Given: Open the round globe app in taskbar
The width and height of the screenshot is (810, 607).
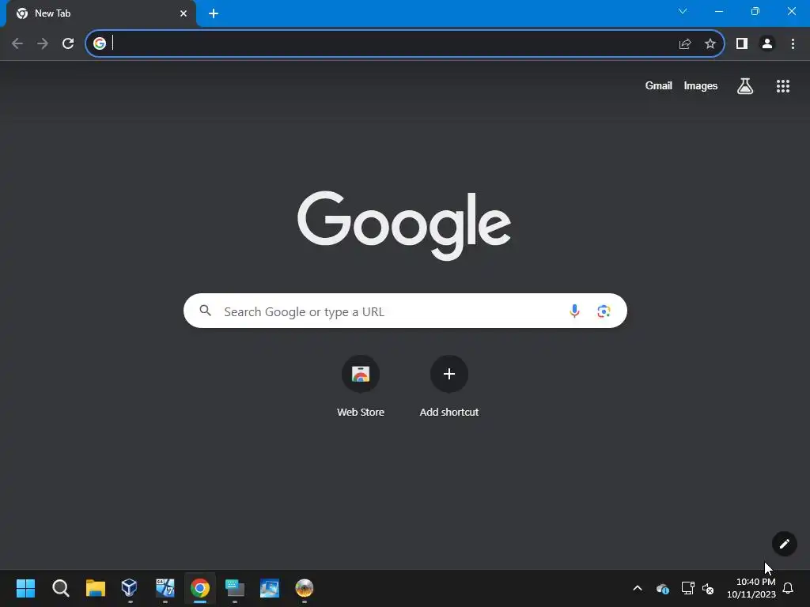Looking at the screenshot, I should pyautogui.click(x=305, y=588).
